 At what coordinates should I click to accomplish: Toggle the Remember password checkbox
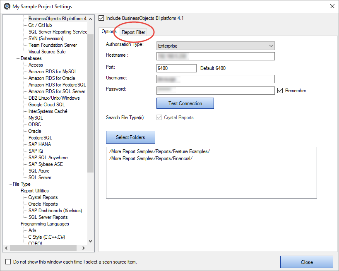pos(280,90)
